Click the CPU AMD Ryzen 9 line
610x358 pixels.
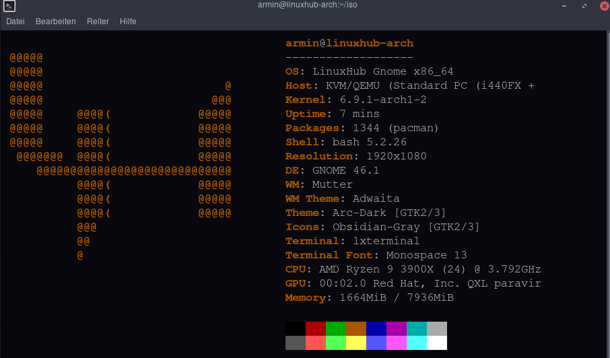413,269
